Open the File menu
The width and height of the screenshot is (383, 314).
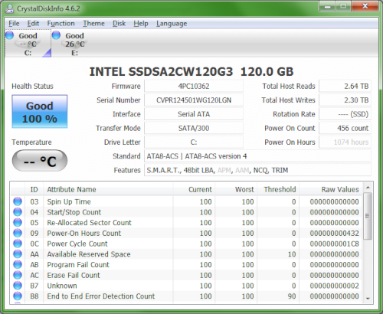[x=14, y=24]
